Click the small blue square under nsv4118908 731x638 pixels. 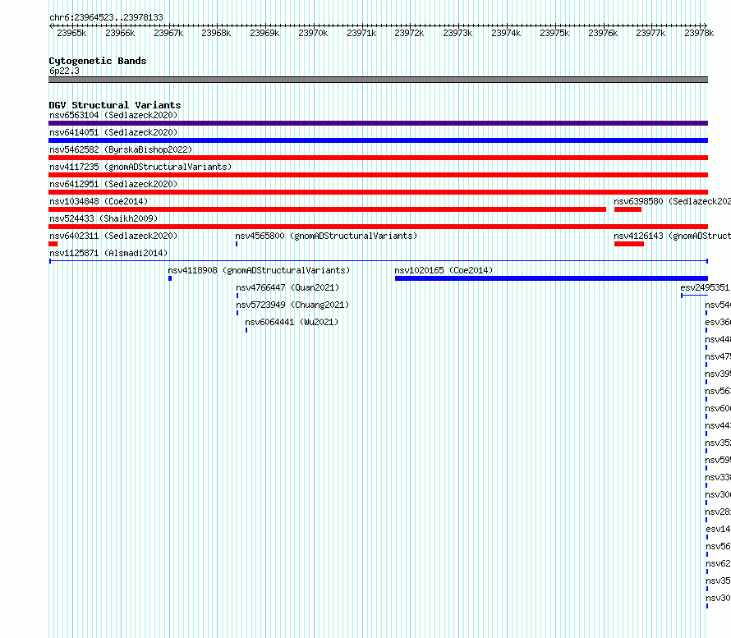(170, 278)
